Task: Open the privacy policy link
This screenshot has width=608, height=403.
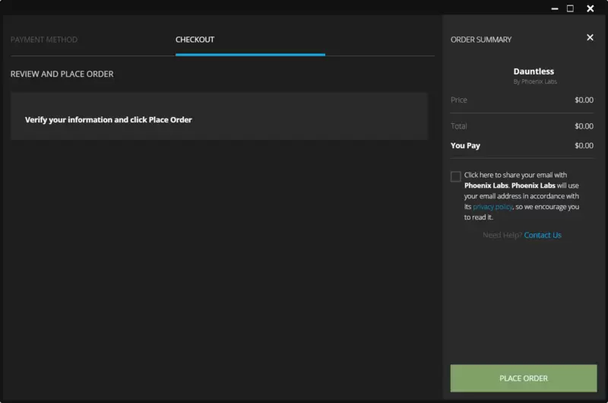Action: (492, 207)
